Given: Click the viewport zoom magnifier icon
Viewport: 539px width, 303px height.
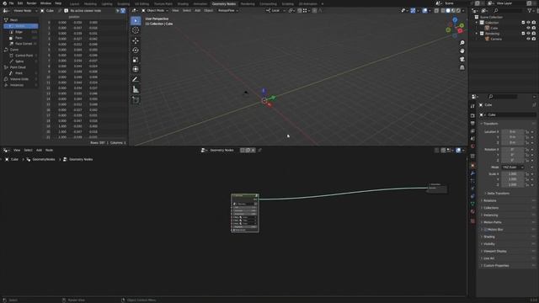Looking at the screenshot, I should (x=462, y=43).
